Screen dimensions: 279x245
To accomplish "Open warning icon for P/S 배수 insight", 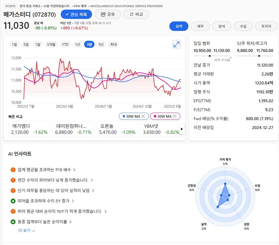I will coord(13,170).
